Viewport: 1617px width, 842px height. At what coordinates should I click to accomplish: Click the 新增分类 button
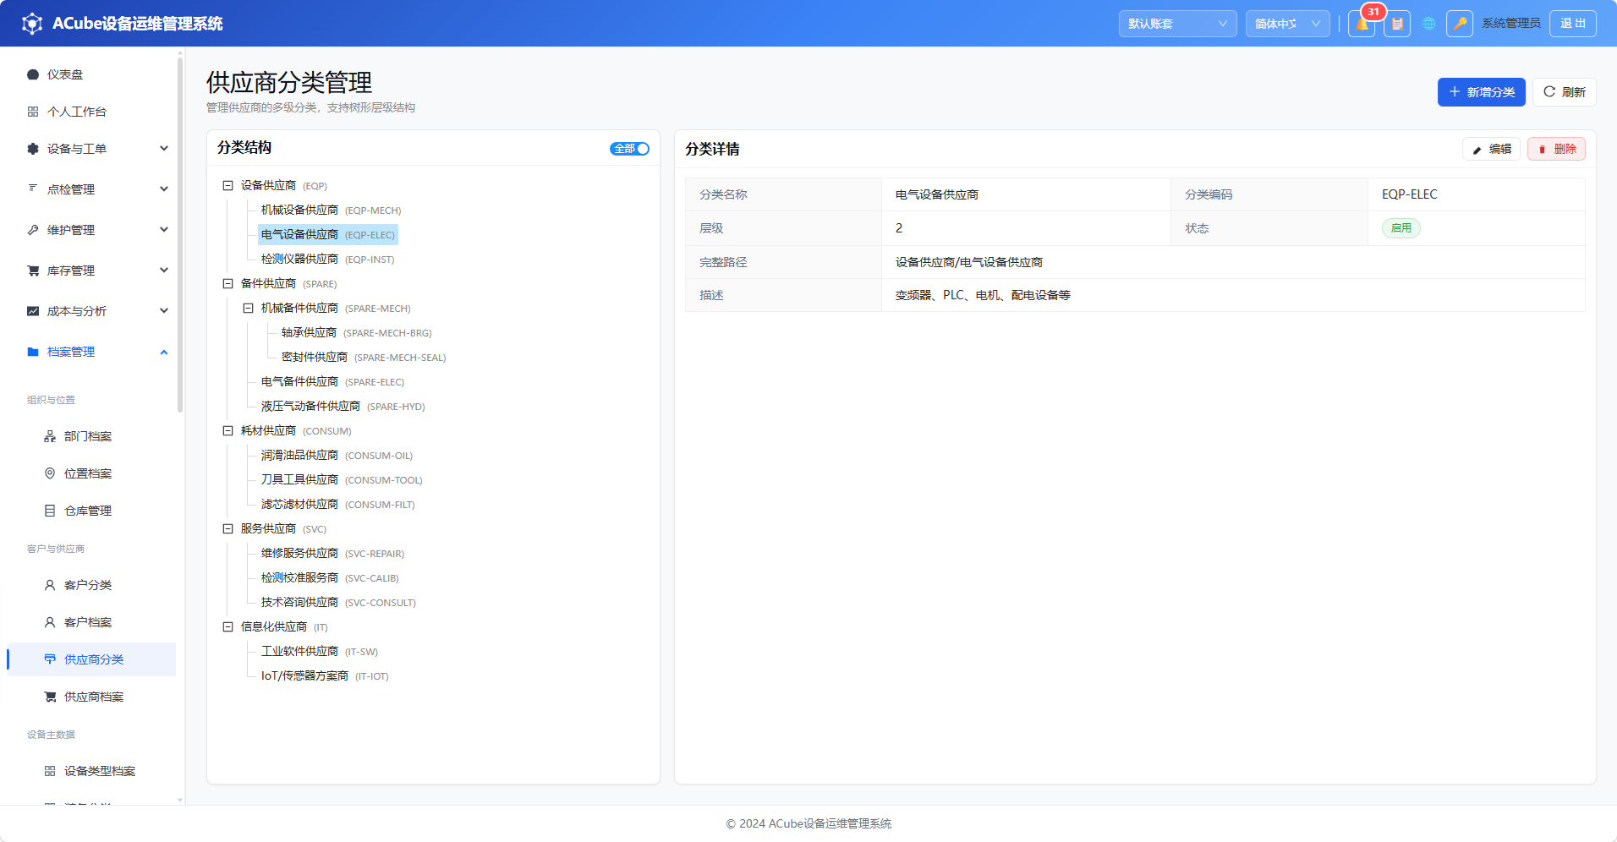pos(1481,92)
